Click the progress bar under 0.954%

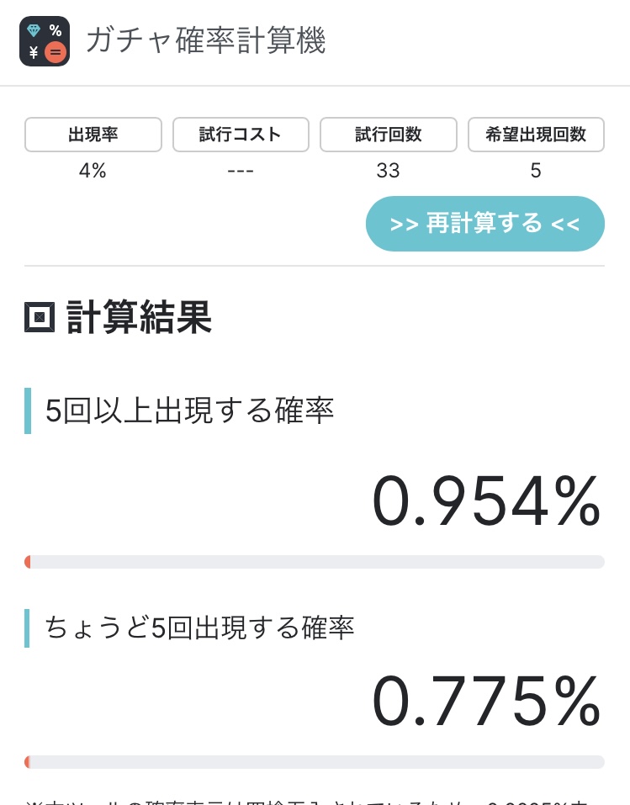(x=315, y=562)
